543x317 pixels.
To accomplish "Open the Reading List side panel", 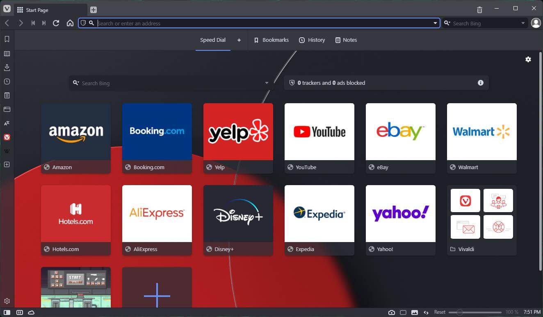I will point(7,54).
